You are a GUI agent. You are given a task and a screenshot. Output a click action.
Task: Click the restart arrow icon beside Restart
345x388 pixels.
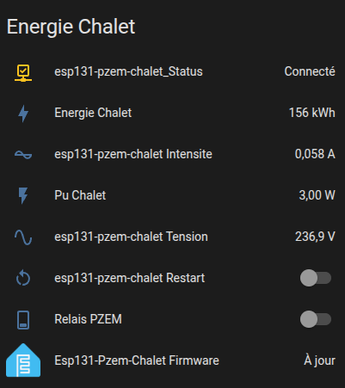click(x=23, y=279)
